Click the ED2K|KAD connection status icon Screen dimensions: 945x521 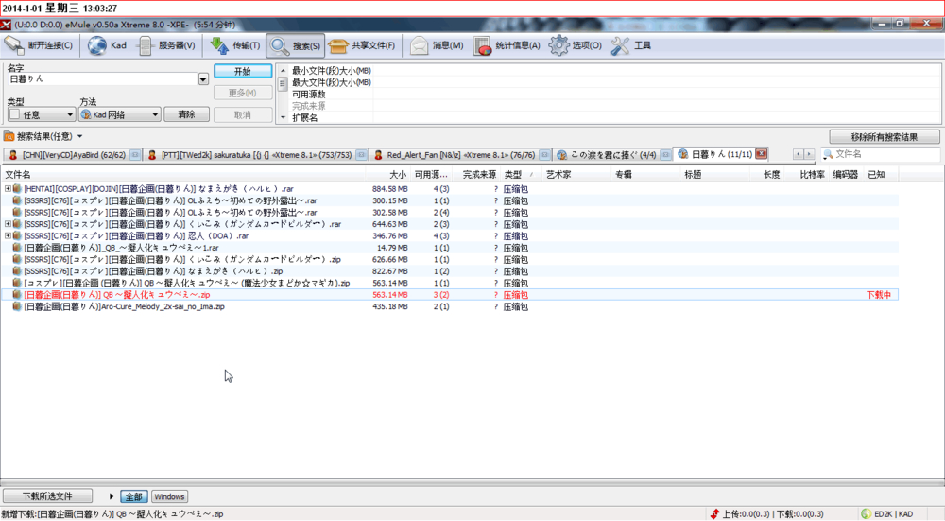[866, 513]
